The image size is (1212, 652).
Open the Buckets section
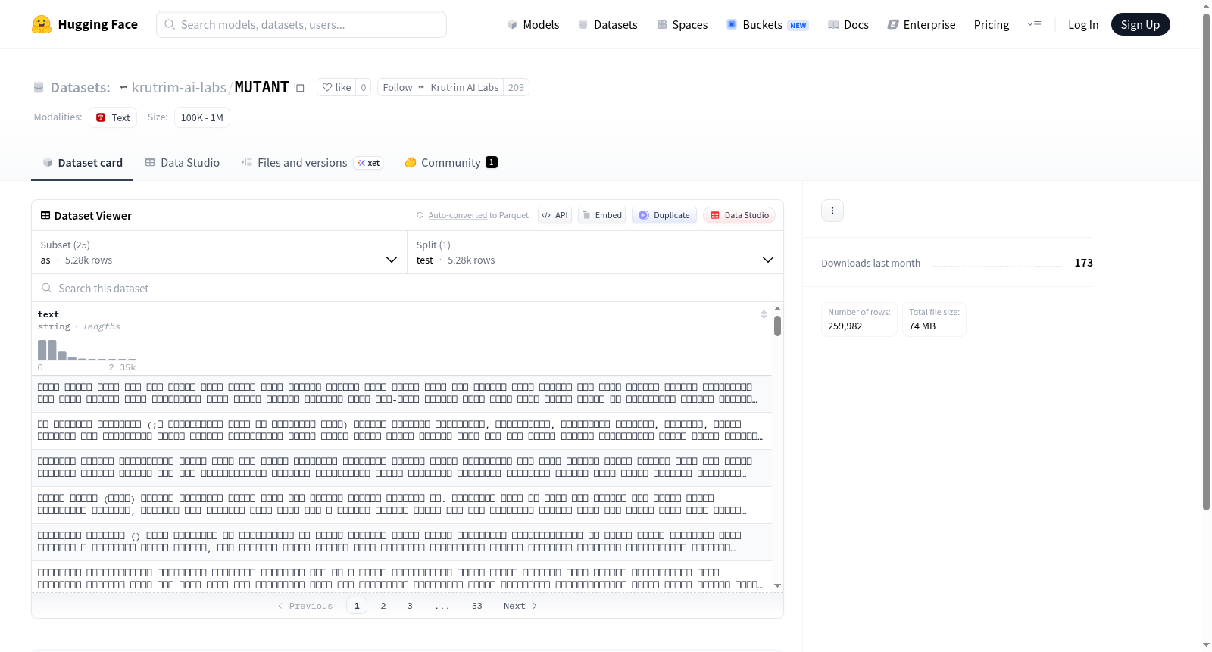[767, 24]
